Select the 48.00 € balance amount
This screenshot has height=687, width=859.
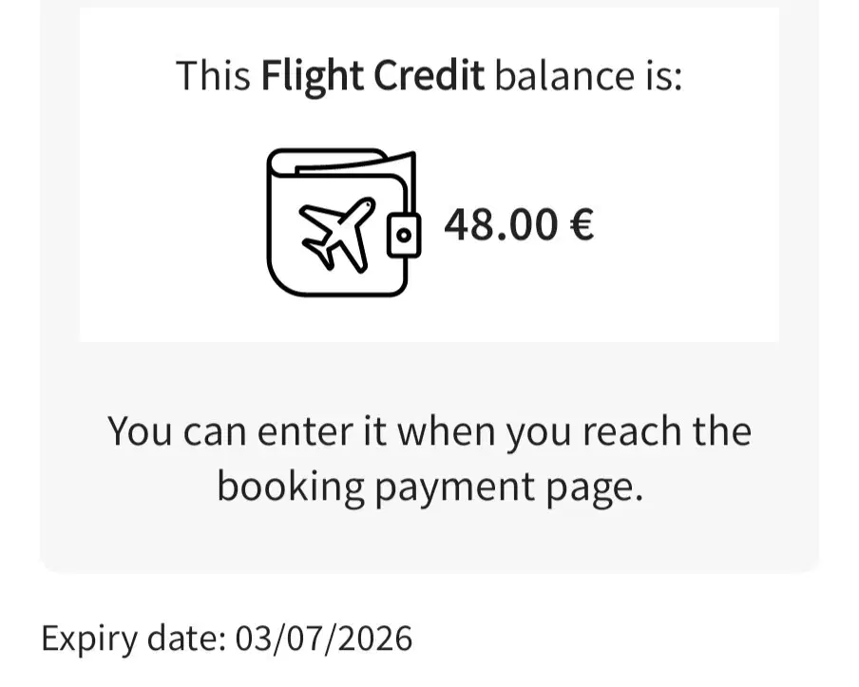(519, 224)
